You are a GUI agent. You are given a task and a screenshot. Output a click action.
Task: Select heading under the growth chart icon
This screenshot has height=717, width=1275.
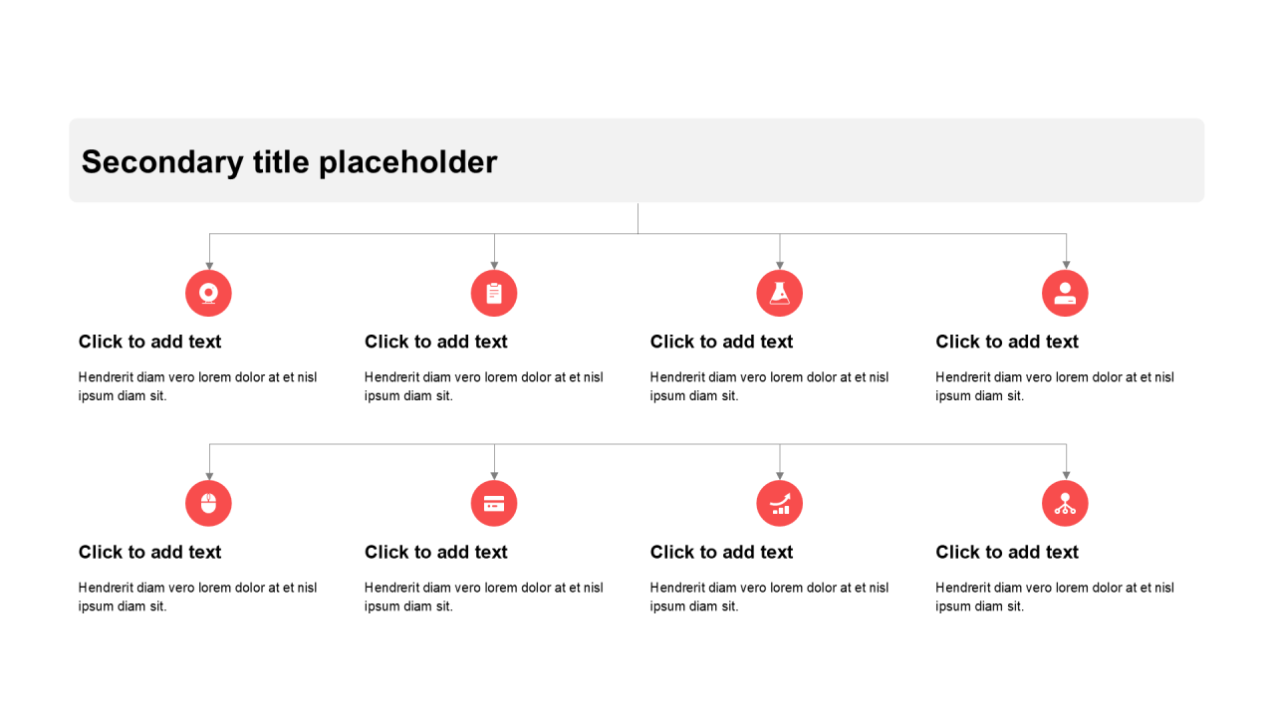point(722,552)
